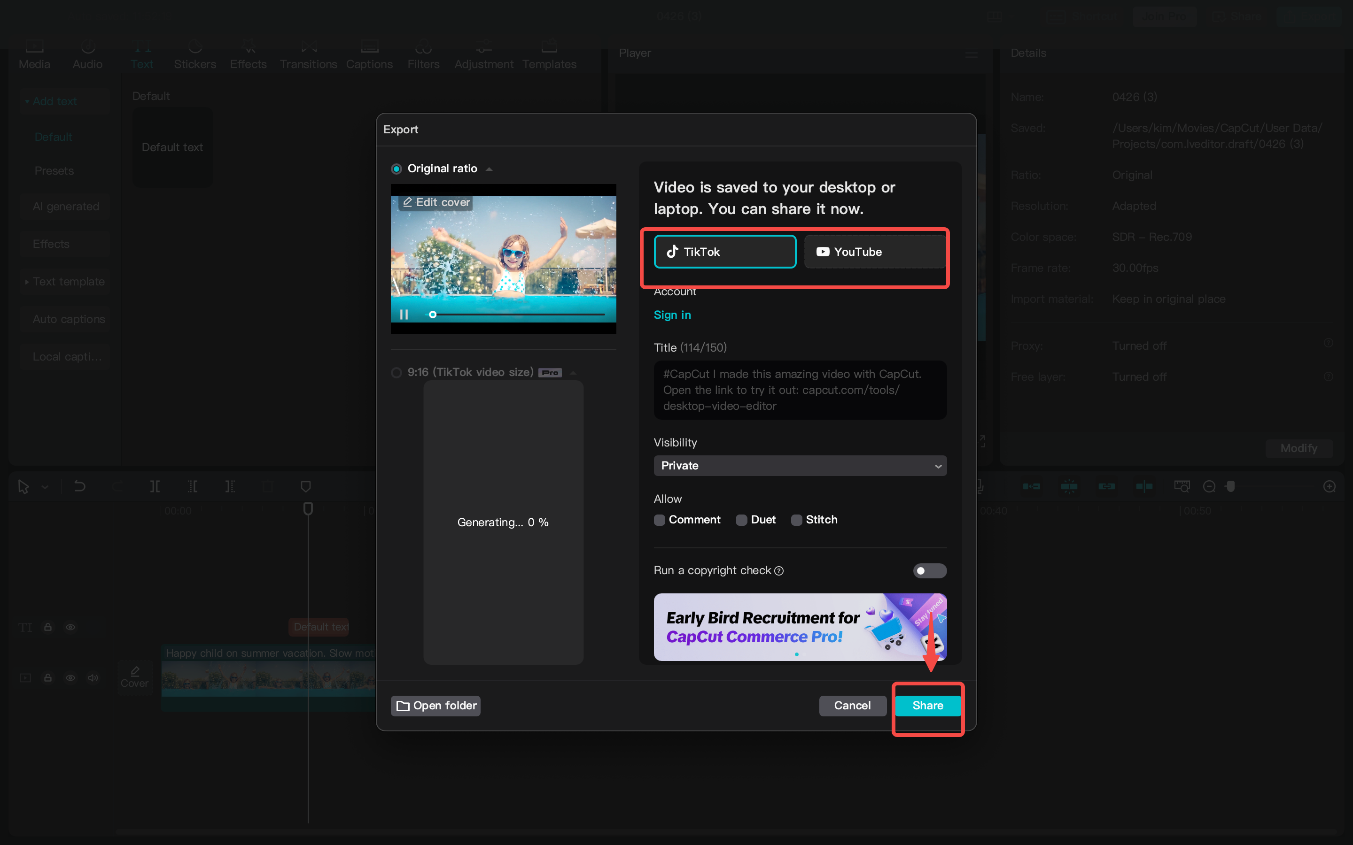Image resolution: width=1353 pixels, height=845 pixels.
Task: Expand the Original ratio selector
Action: [x=490, y=169]
